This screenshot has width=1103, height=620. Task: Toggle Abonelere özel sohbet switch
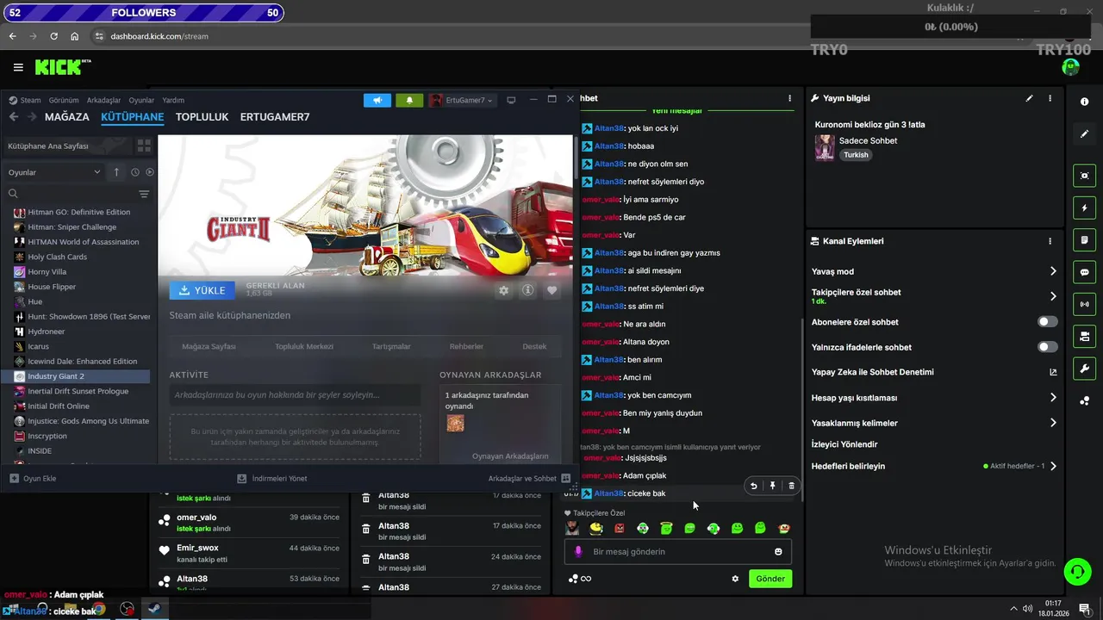[1047, 322]
